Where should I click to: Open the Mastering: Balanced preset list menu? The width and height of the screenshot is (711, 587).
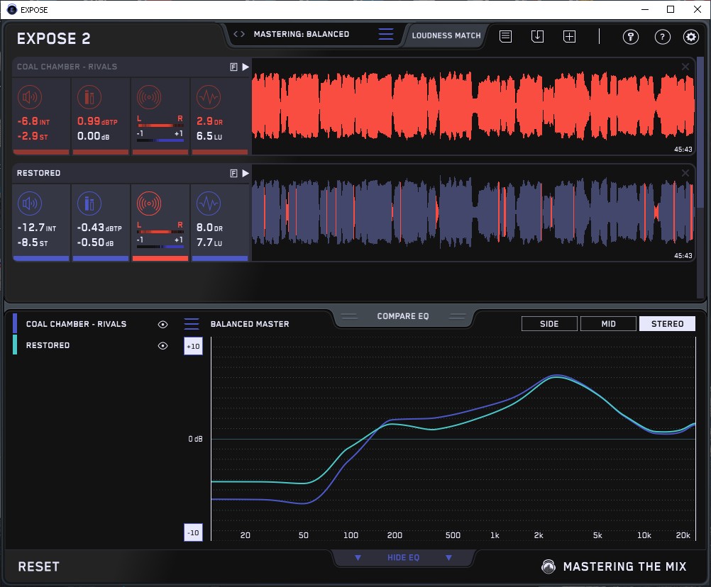386,34
